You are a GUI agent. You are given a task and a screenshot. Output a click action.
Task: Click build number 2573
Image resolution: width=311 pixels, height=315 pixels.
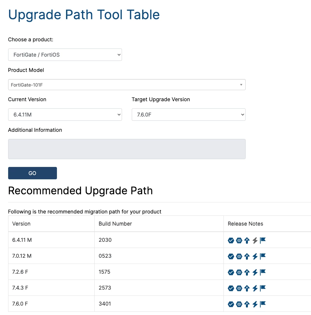[x=105, y=288]
